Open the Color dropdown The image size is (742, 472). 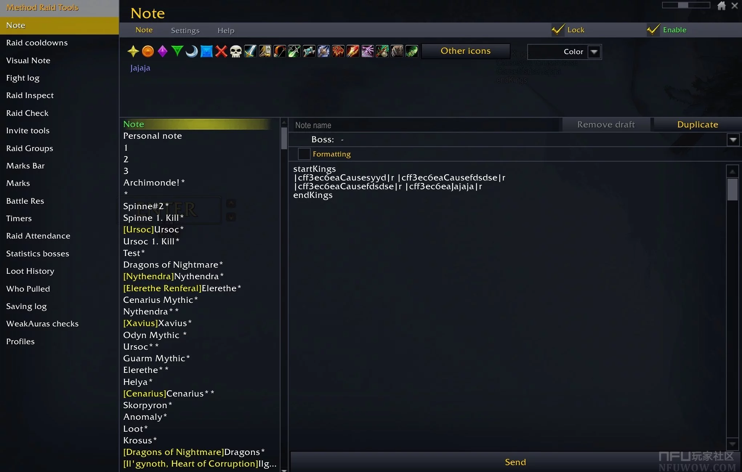(x=594, y=52)
